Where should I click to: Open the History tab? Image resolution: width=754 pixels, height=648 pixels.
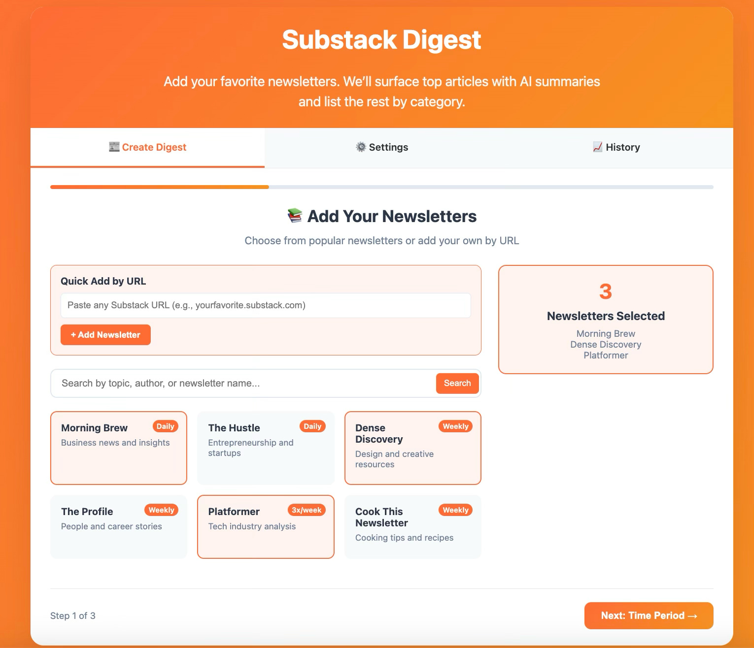coord(616,147)
